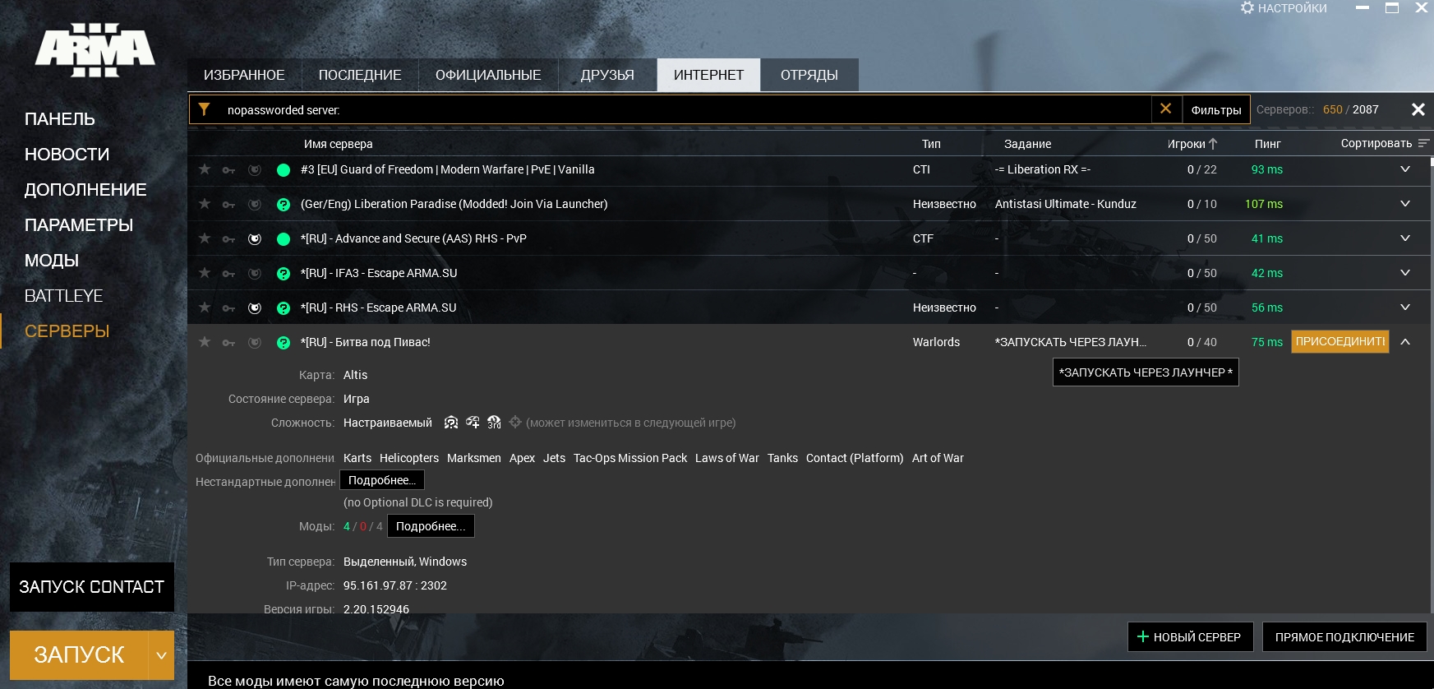1434x689 pixels.
Task: Click НОВЫЙ СЕРВЕР button
Action: pos(1190,636)
